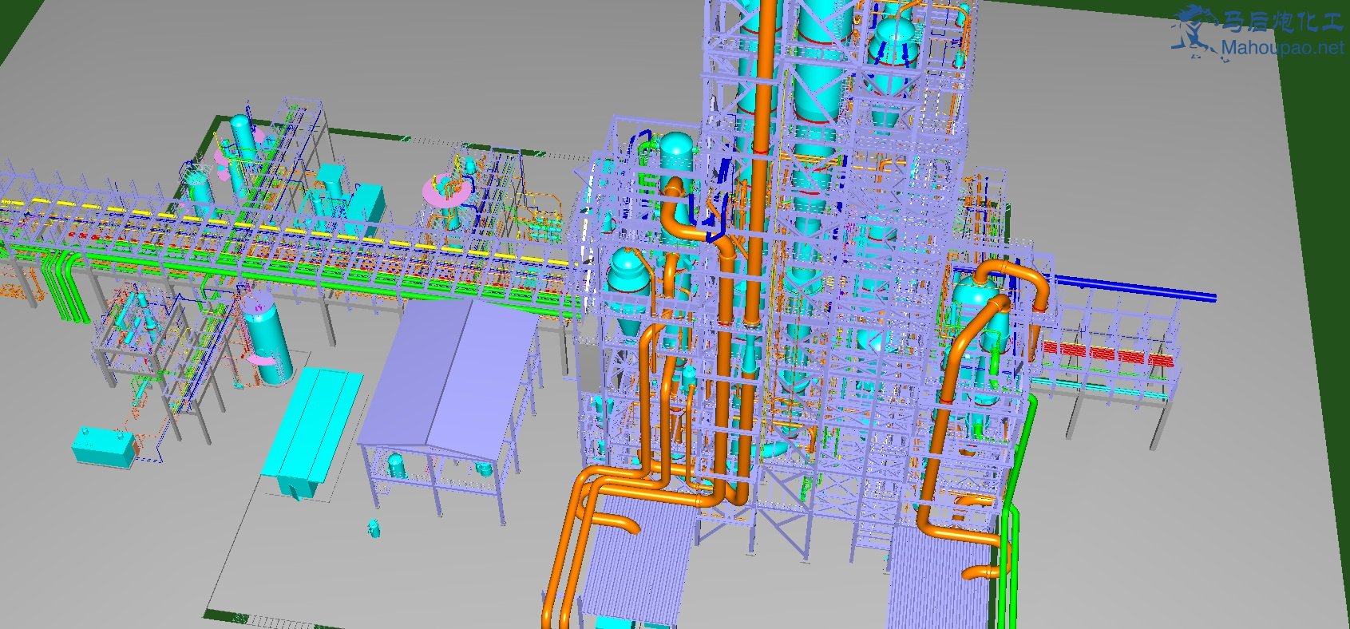Click the red pipe section on the right rack
This screenshot has height=629, width=1350.
[x=1109, y=355]
